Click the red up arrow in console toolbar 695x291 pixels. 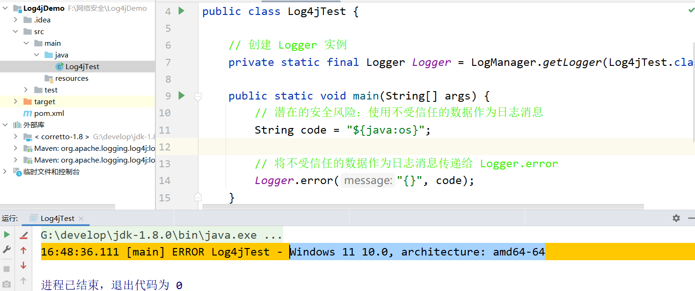click(23, 251)
